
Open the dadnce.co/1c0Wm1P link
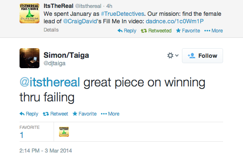174,21
